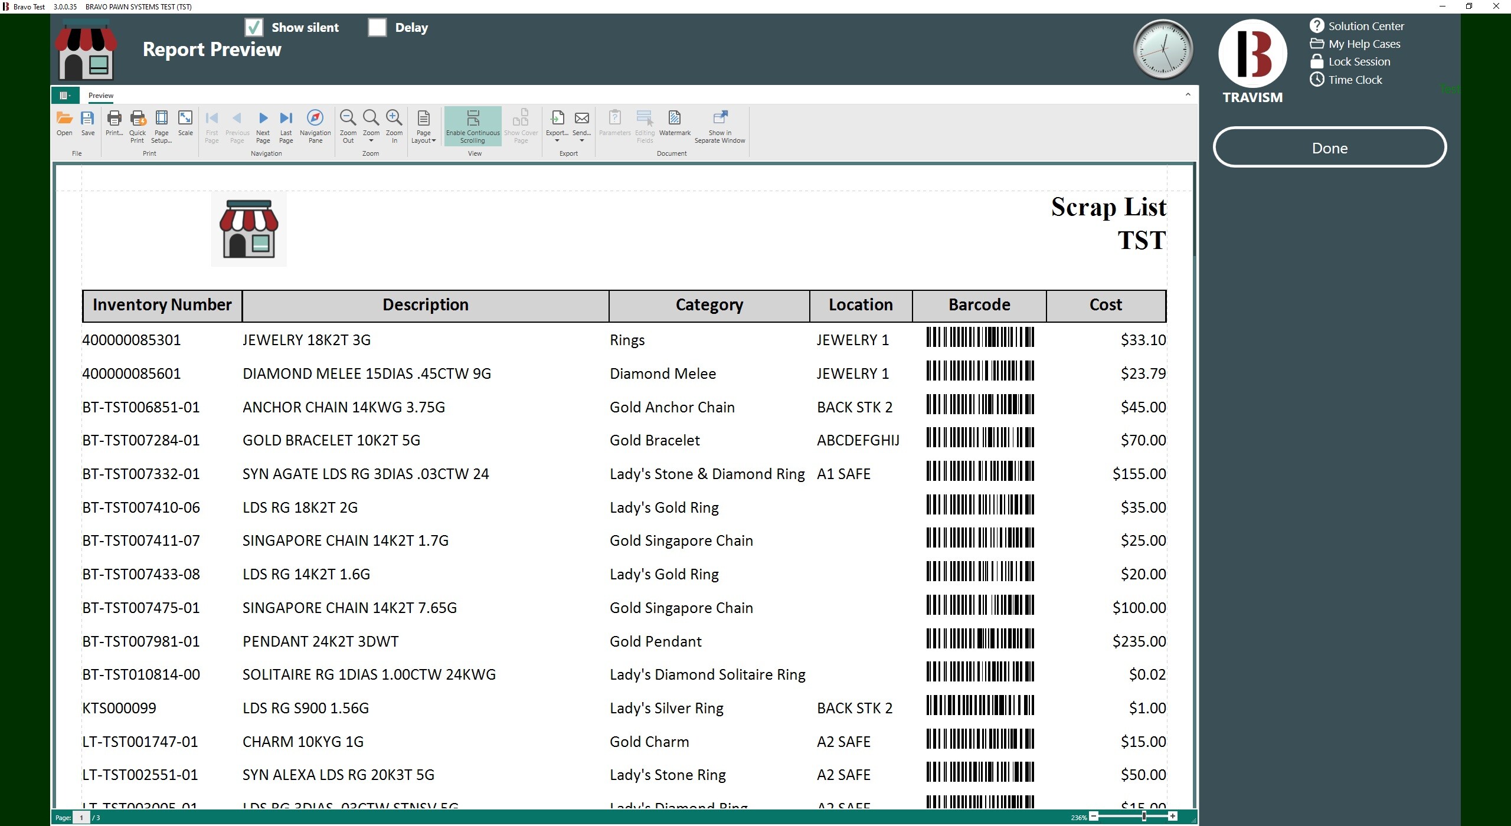This screenshot has width=1511, height=826.
Task: Click the category 'Diamond Melee'
Action: pos(663,373)
